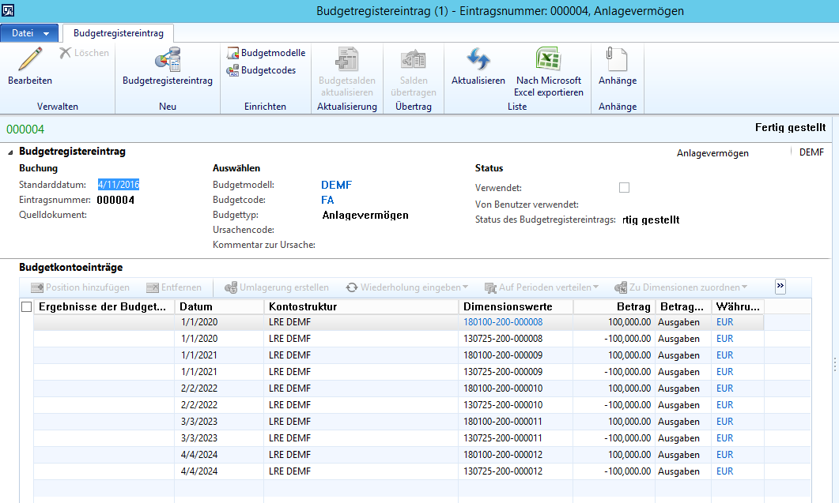839x503 pixels.
Task: Check the select-all grid header checkbox
Action: coord(26,307)
